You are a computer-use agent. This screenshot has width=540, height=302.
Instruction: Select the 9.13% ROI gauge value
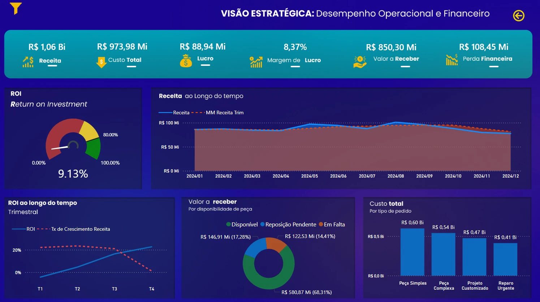pyautogui.click(x=73, y=174)
